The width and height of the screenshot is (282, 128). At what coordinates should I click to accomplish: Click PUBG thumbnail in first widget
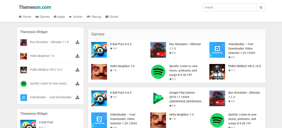tap(24, 70)
